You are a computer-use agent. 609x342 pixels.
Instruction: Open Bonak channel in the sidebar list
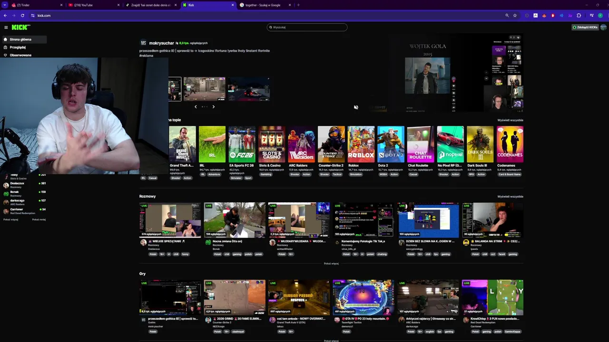pyautogui.click(x=24, y=193)
